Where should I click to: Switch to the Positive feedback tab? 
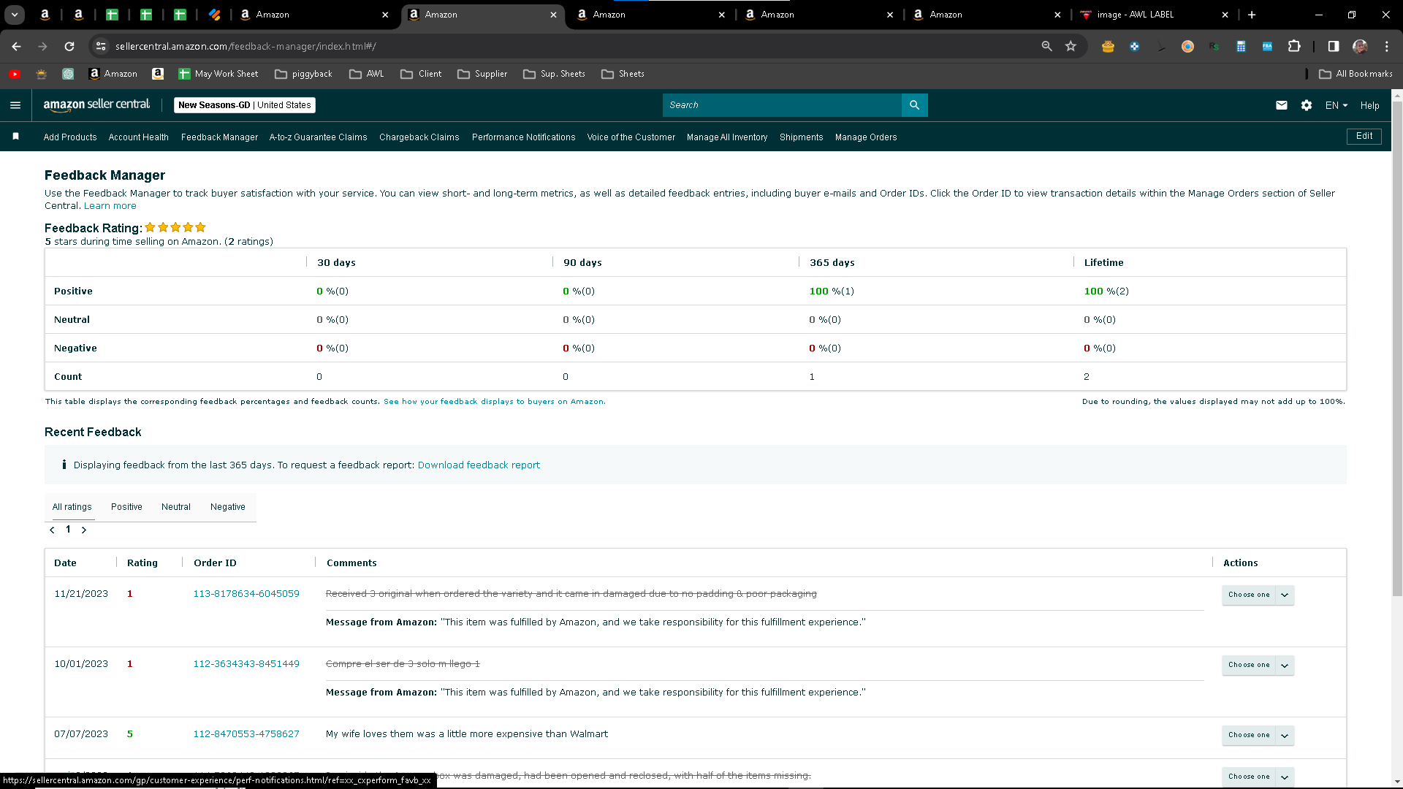click(x=126, y=507)
